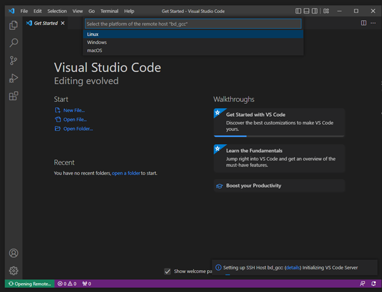Open the Go menu
Image resolution: width=382 pixels, height=292 pixels.
click(x=92, y=11)
